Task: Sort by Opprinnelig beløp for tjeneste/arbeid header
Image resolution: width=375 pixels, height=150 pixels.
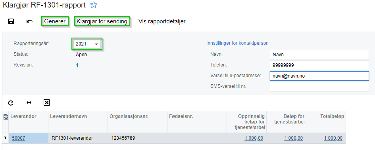Action: [246, 122]
